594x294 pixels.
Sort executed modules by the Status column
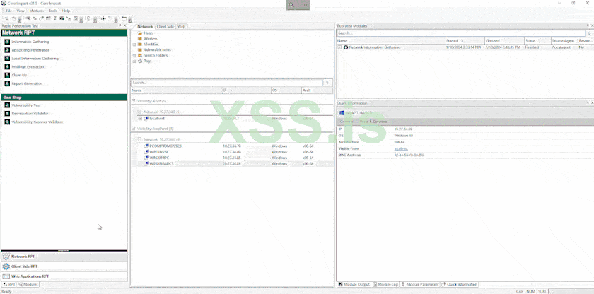click(x=538, y=41)
